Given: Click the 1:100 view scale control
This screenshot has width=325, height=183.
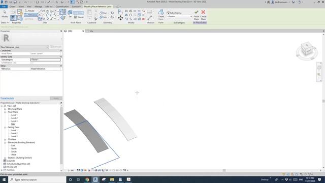Looking at the screenshot, I should click(71, 170).
